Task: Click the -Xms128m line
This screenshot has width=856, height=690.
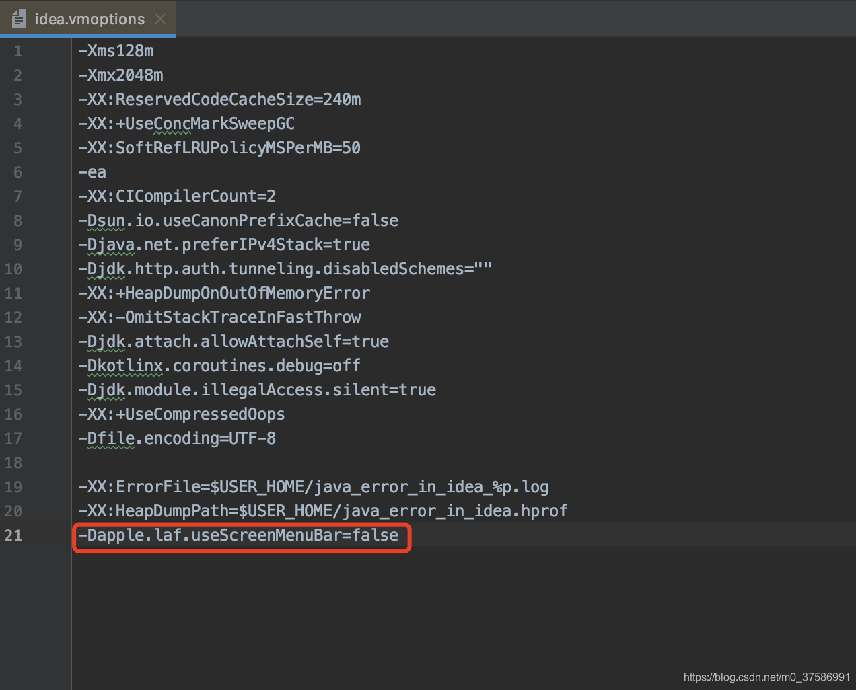Action: click(x=116, y=51)
